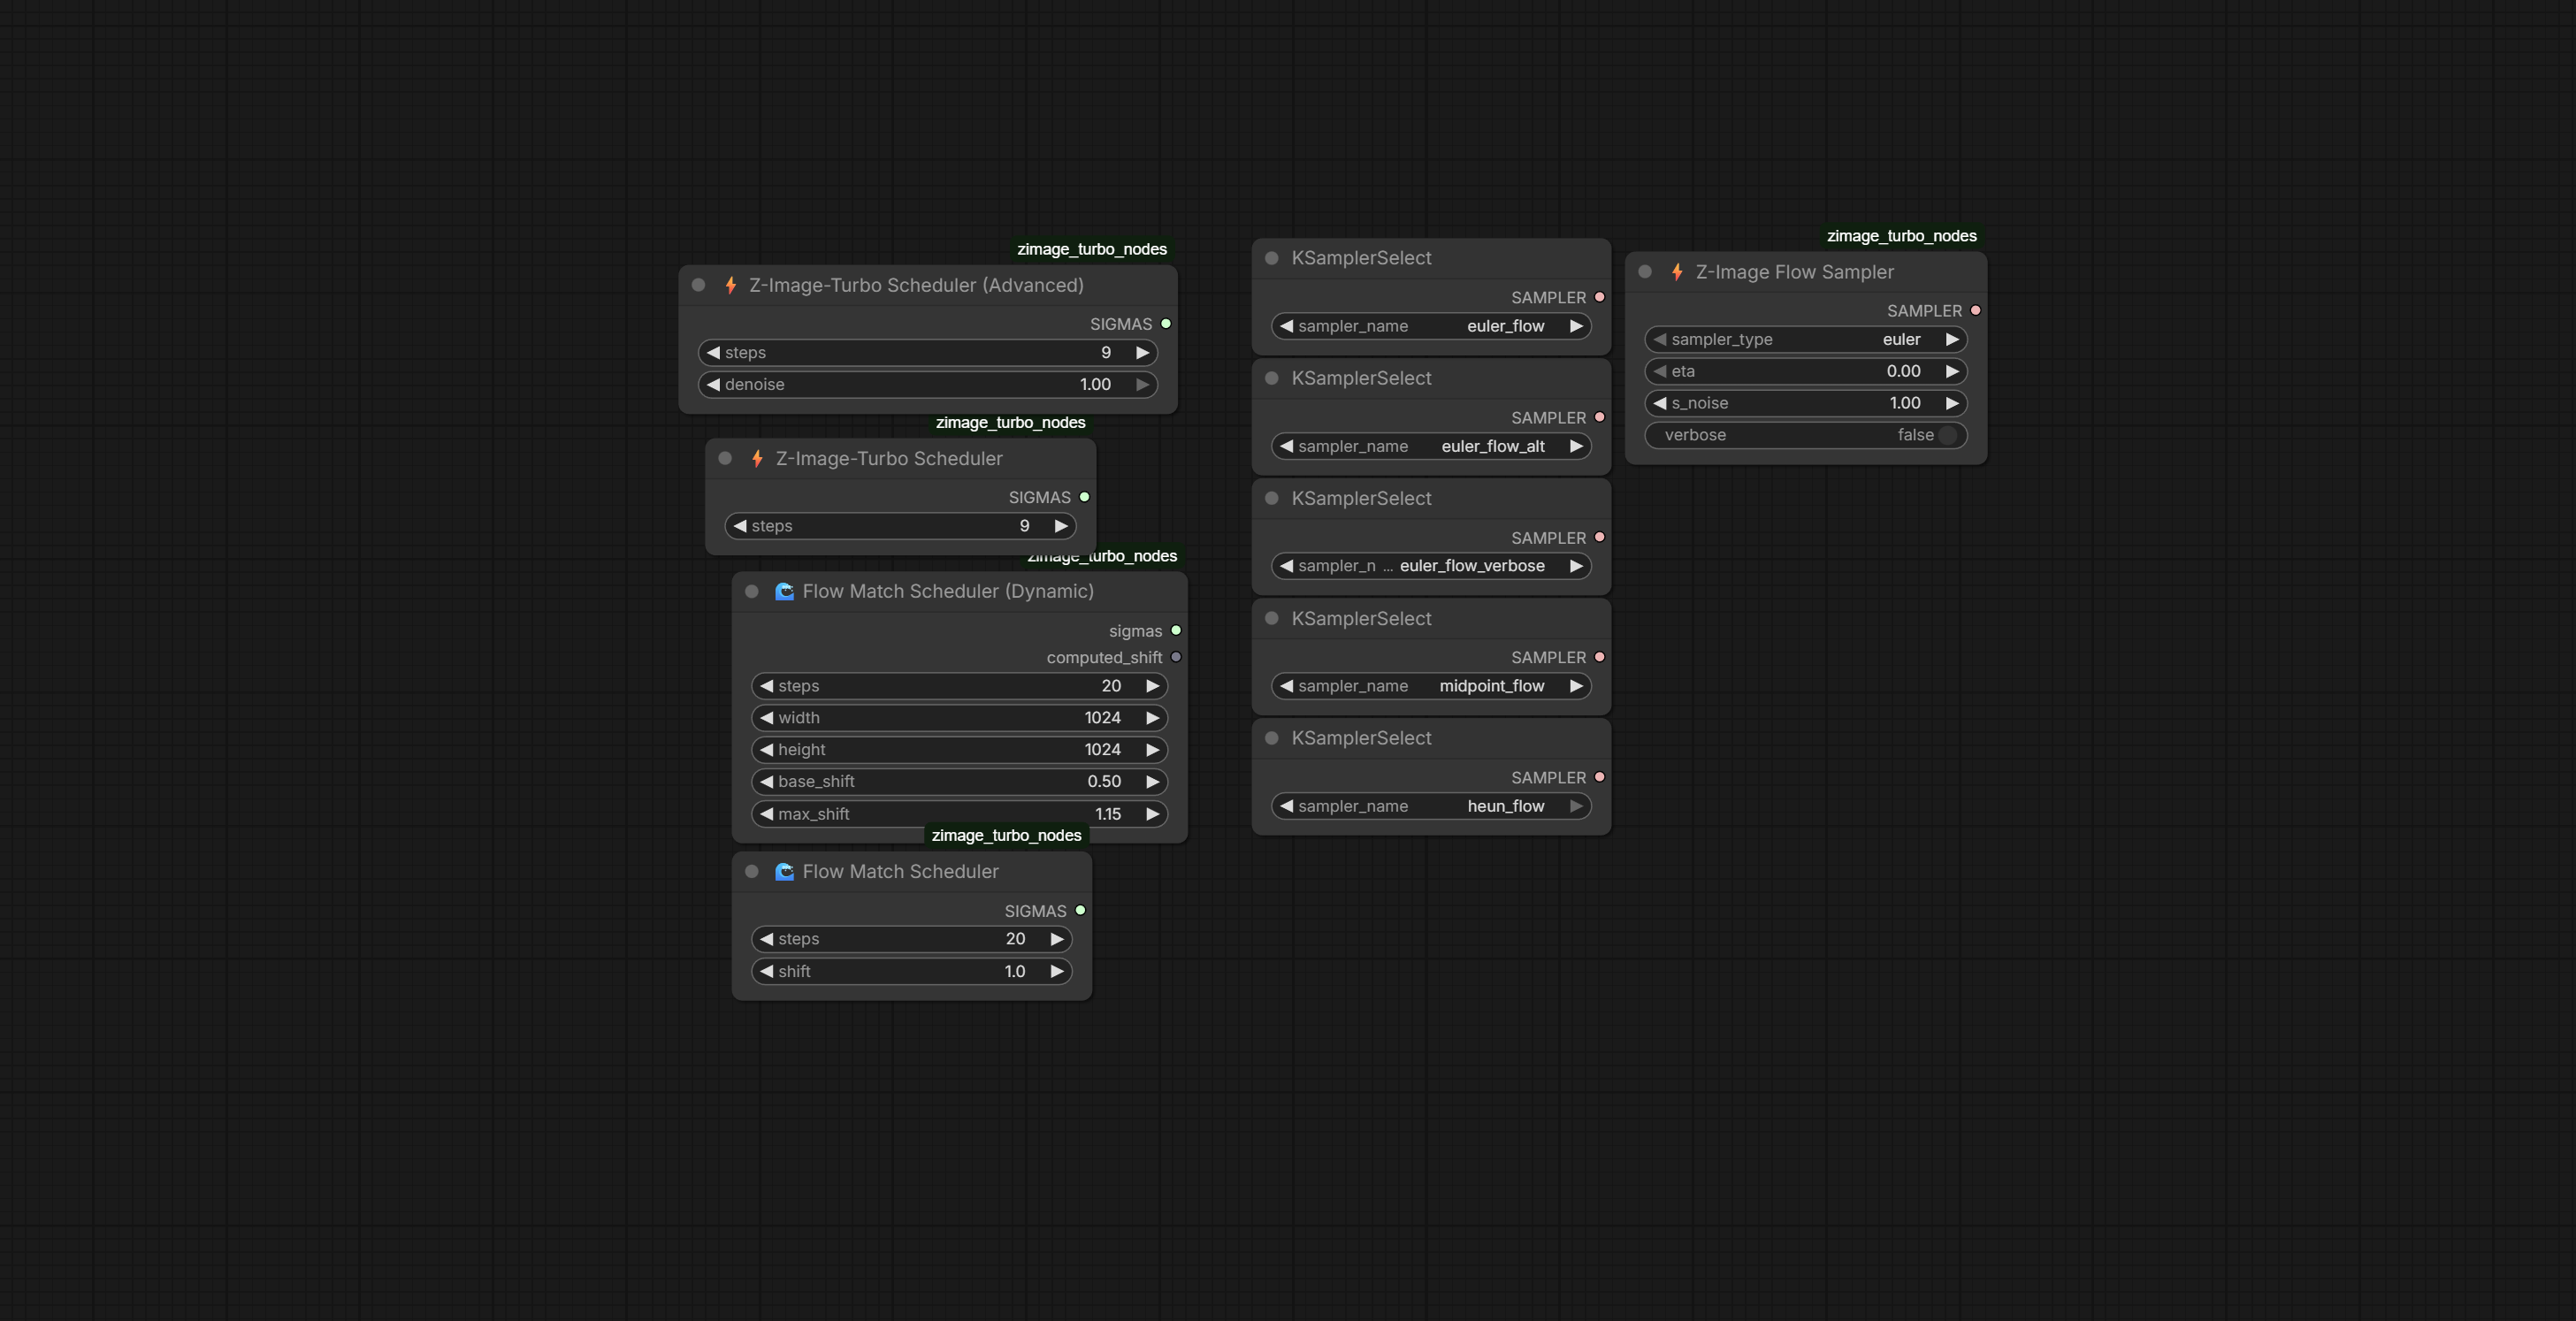Screen dimensions: 2576x1321
Task: Decrease steps on Flow Match Scheduler (Dynamic)
Action: click(767, 686)
